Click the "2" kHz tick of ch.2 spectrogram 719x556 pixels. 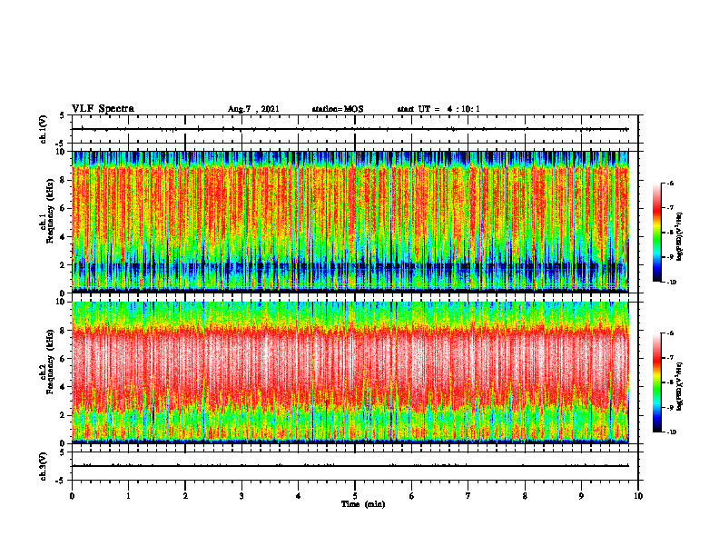64,415
